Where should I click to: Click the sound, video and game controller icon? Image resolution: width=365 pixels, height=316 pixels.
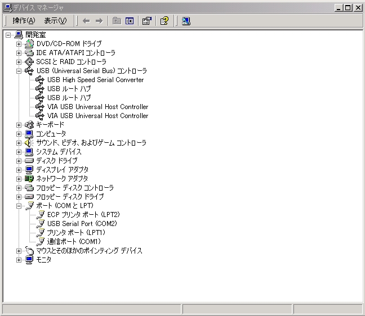(29, 143)
